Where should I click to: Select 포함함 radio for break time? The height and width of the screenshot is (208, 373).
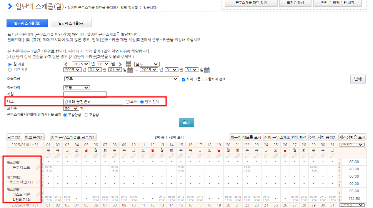click(x=86, y=115)
